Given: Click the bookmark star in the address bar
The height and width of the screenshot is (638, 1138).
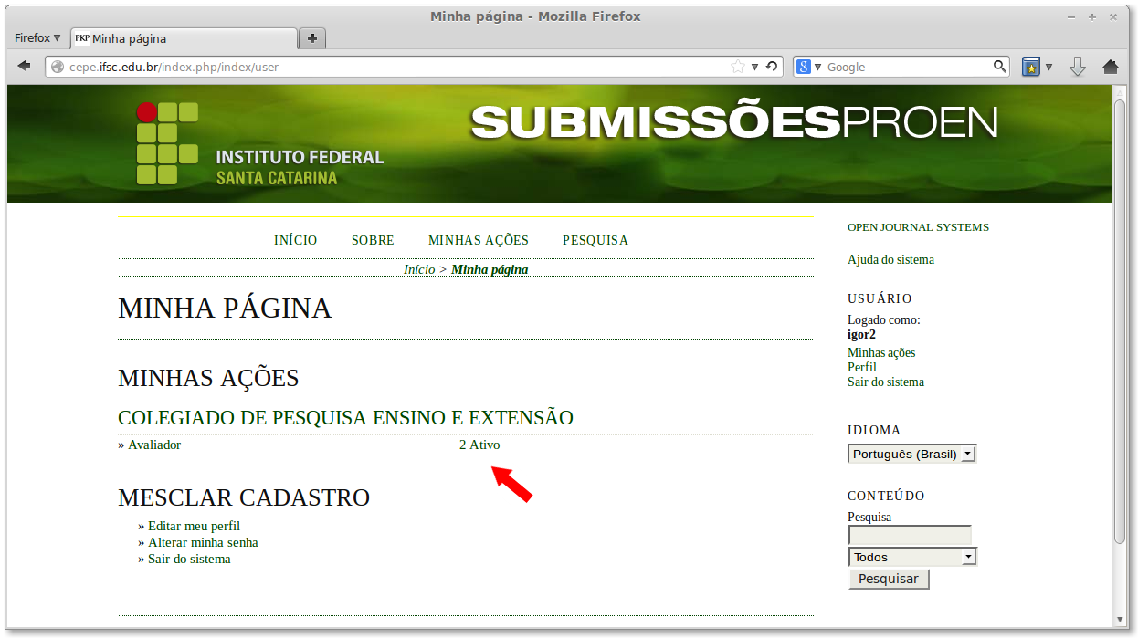Looking at the screenshot, I should pos(740,66).
